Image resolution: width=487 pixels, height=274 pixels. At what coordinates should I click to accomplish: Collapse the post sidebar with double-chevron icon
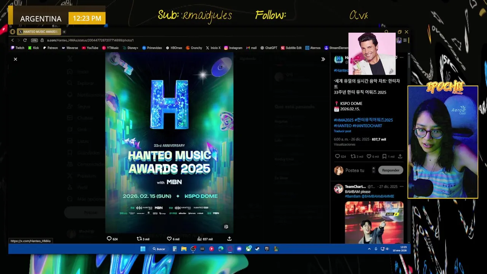pos(323,59)
